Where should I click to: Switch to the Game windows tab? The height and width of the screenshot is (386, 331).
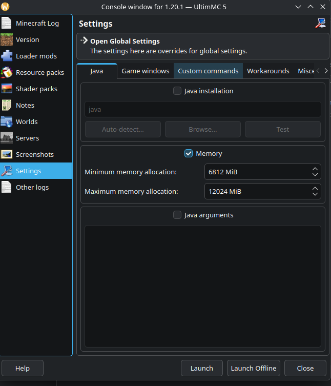pyautogui.click(x=146, y=71)
